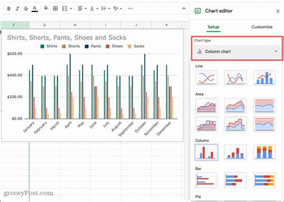Open the text color picker
This screenshot has width=284, height=202.
click(x=34, y=9)
